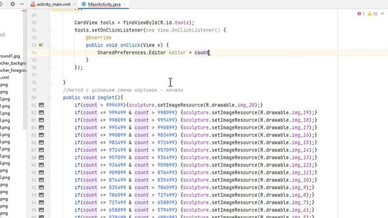The width and height of the screenshot is (388, 218).
Task: Click the 'CardView' type on line 70
Action: tap(86, 23)
